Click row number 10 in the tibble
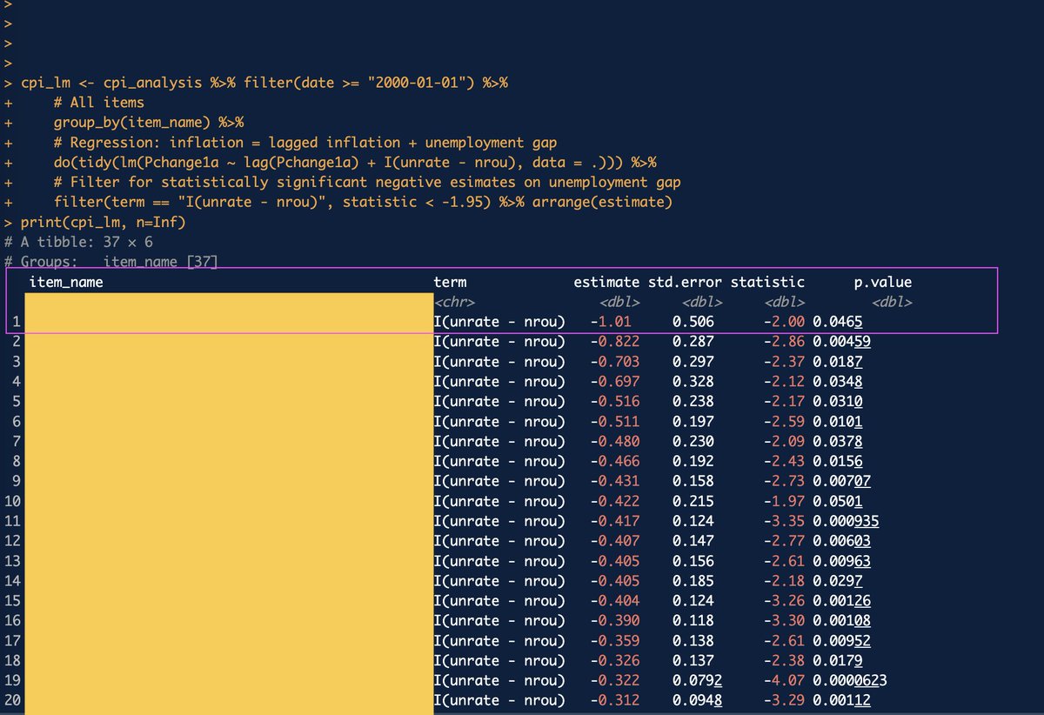The image size is (1044, 715). pyautogui.click(x=12, y=501)
